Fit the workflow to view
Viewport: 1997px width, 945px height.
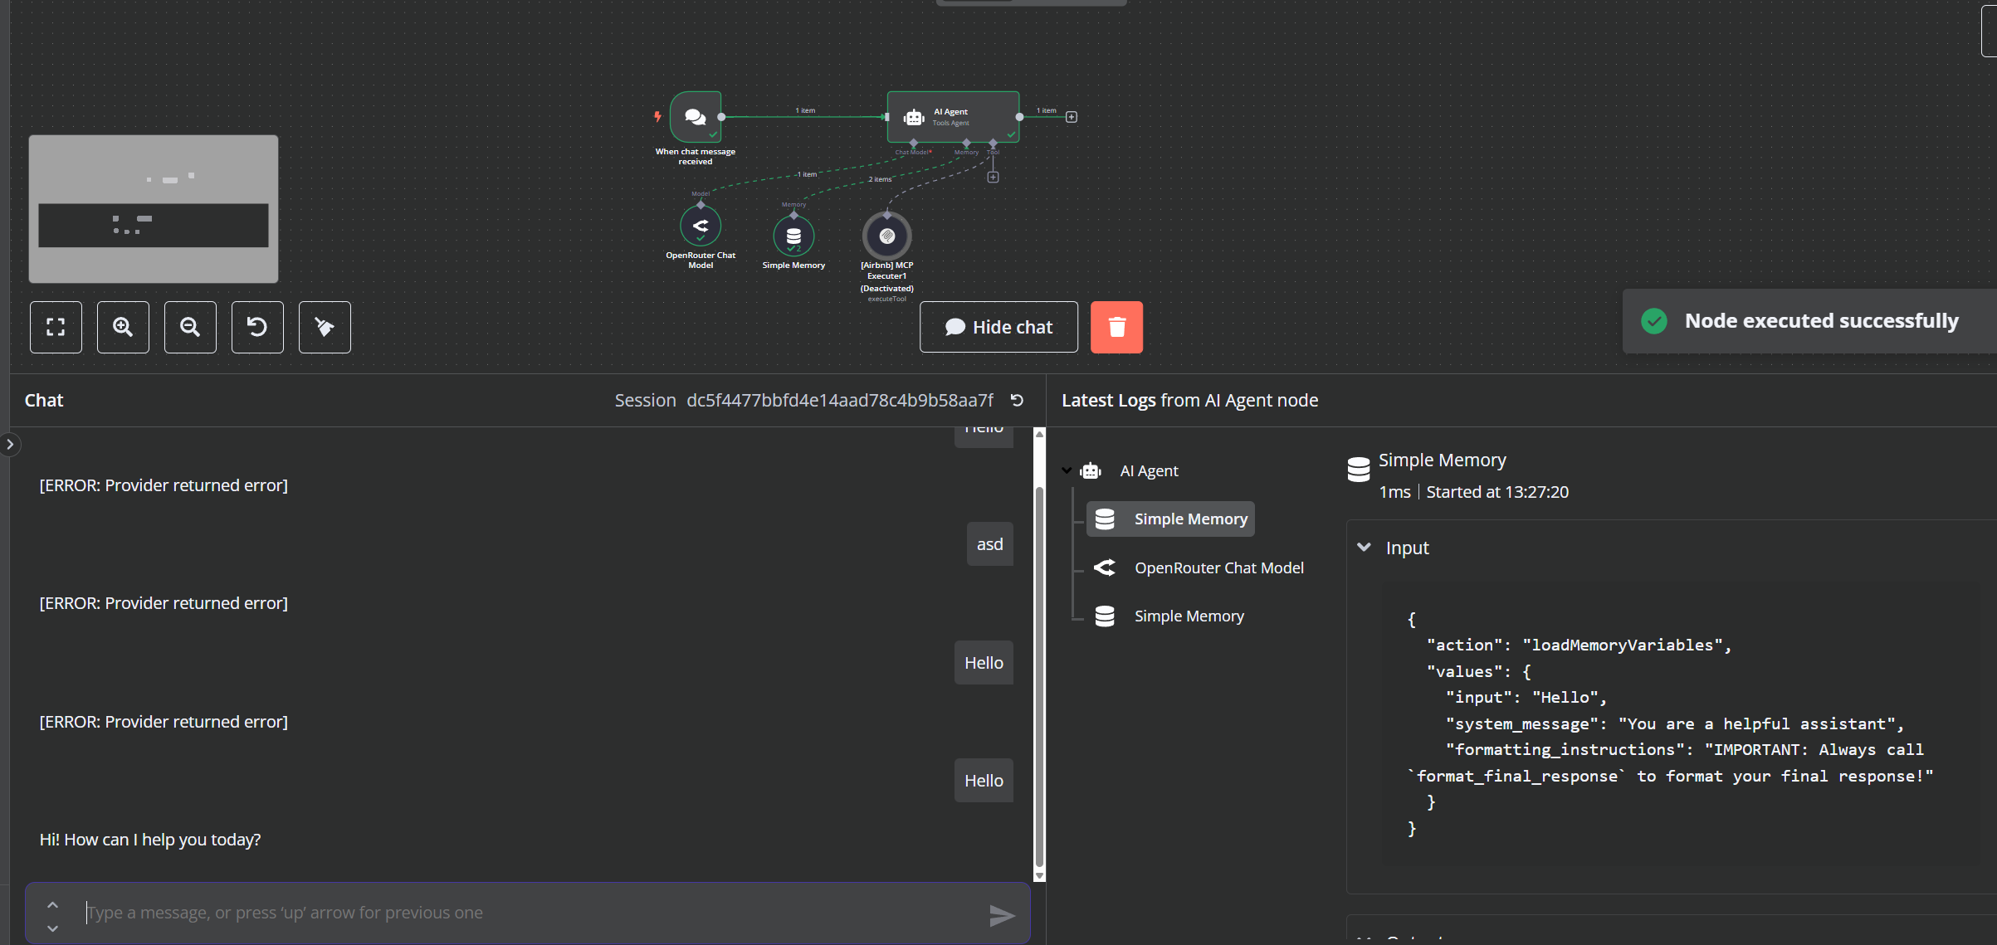[56, 327]
